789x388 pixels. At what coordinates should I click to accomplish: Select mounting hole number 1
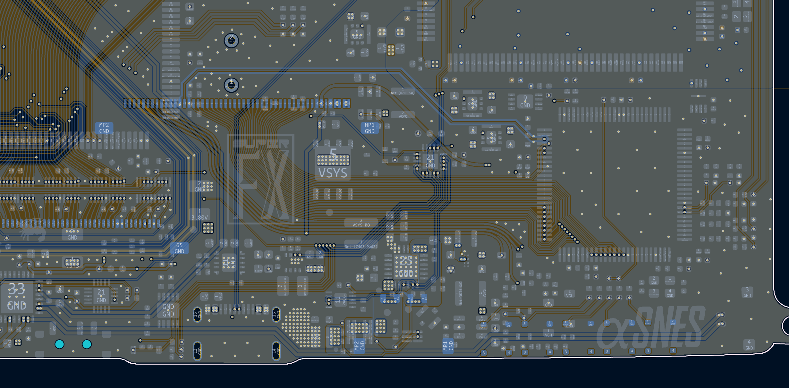(231, 85)
